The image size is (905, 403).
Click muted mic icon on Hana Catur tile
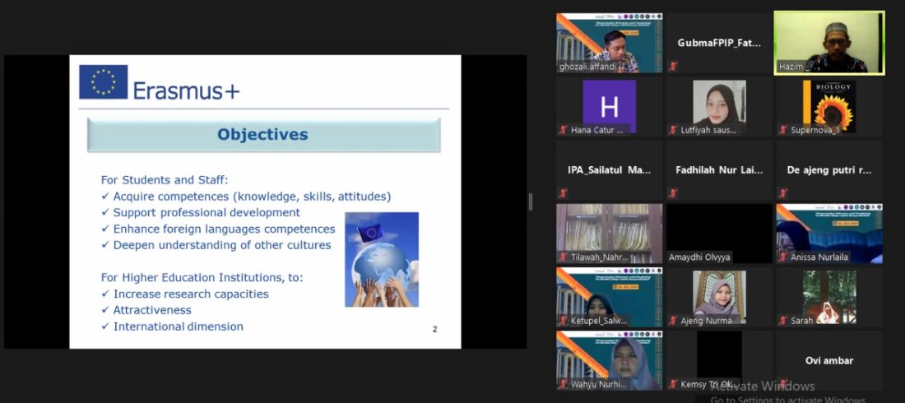click(564, 130)
